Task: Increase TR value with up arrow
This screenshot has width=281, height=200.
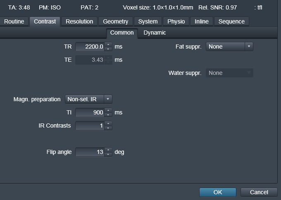Action: [x=108, y=44]
